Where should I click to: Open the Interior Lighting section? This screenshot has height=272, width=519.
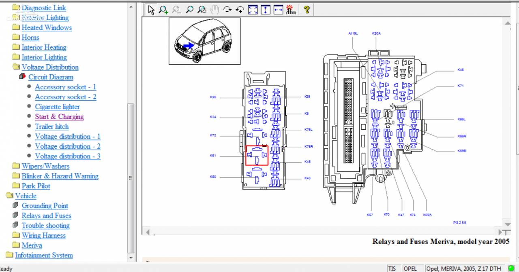(44, 57)
